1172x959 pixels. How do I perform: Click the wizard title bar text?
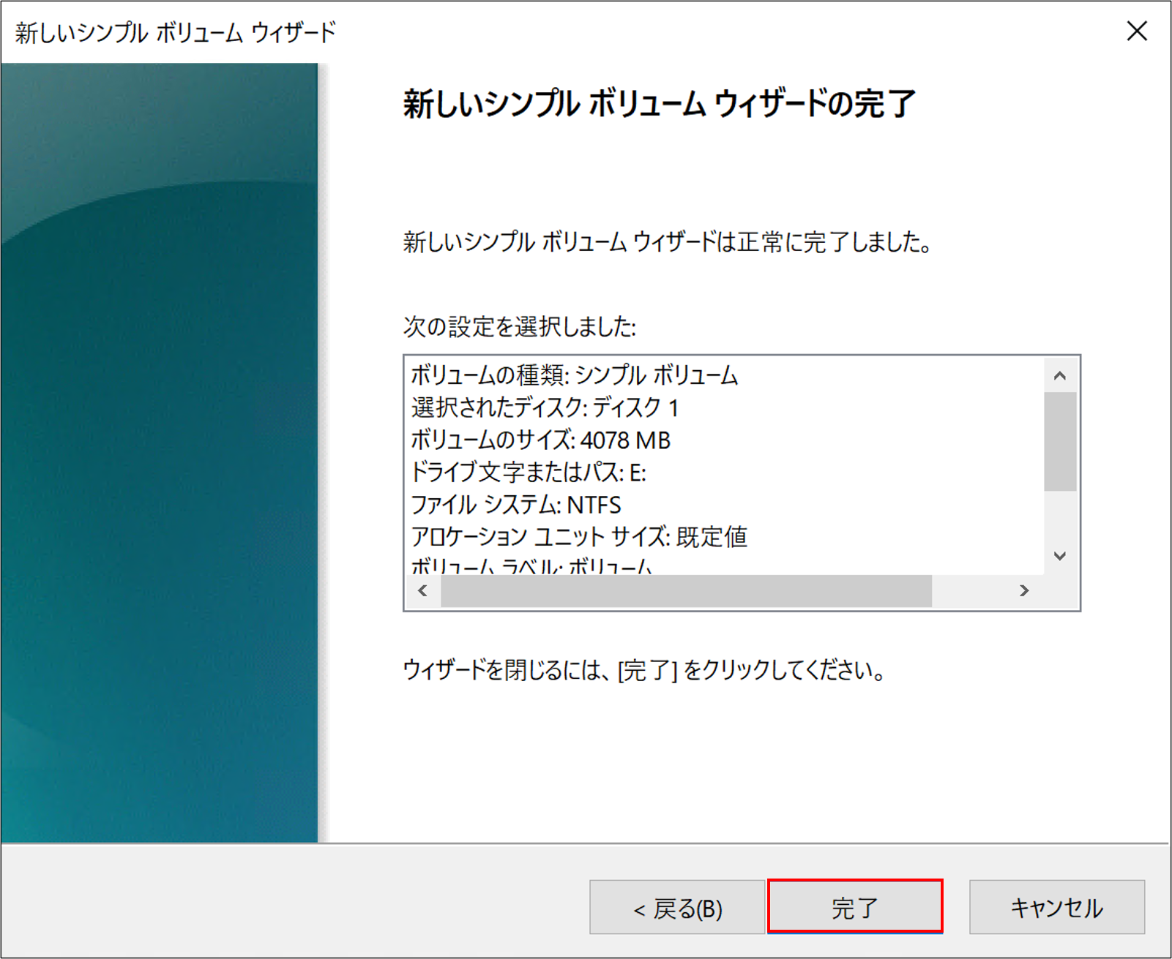point(176,32)
